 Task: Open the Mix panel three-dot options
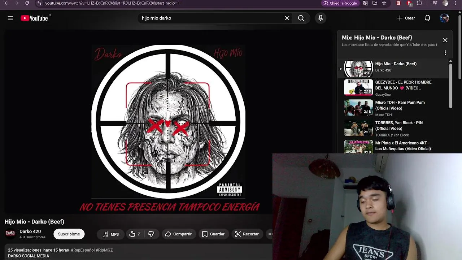445,53
